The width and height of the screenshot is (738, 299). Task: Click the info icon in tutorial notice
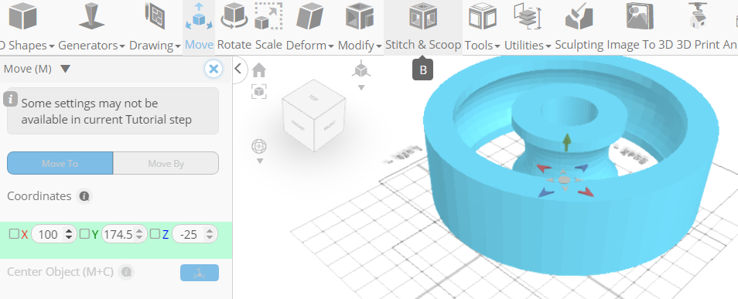point(10,99)
